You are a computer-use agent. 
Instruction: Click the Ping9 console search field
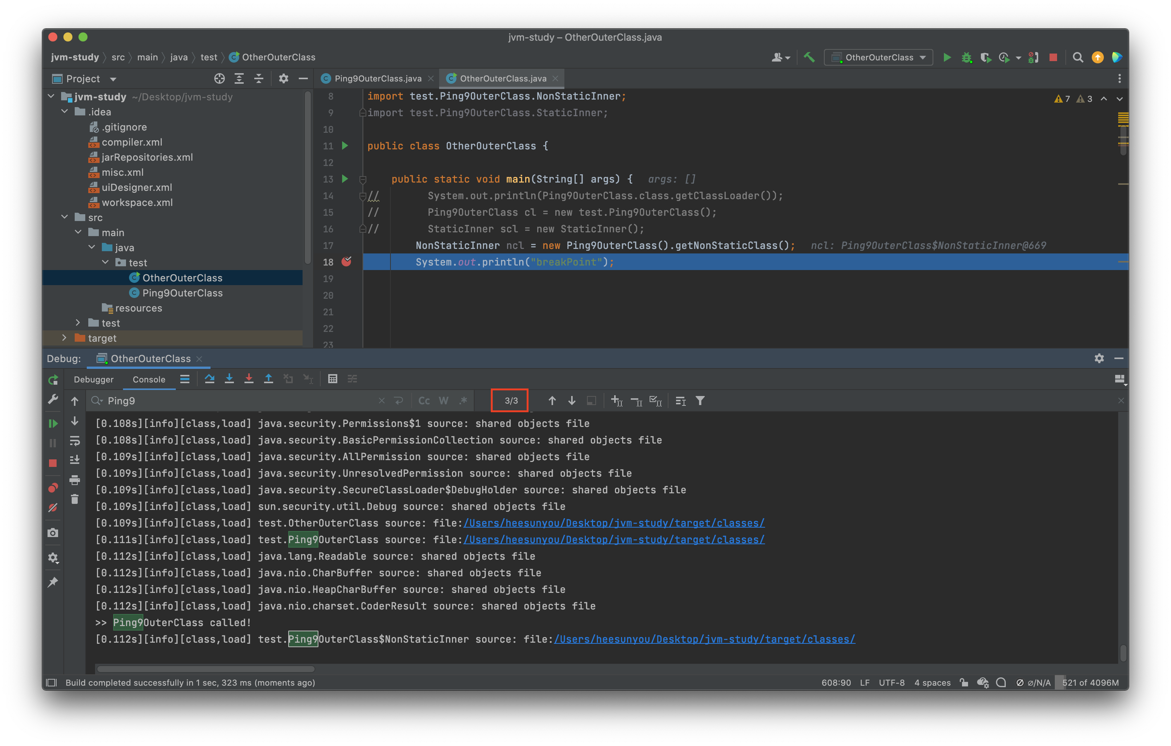point(234,401)
